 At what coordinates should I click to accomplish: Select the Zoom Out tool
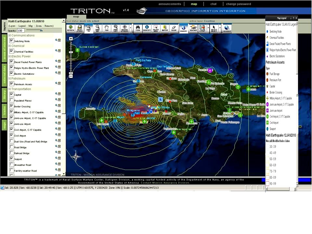click(97, 28)
